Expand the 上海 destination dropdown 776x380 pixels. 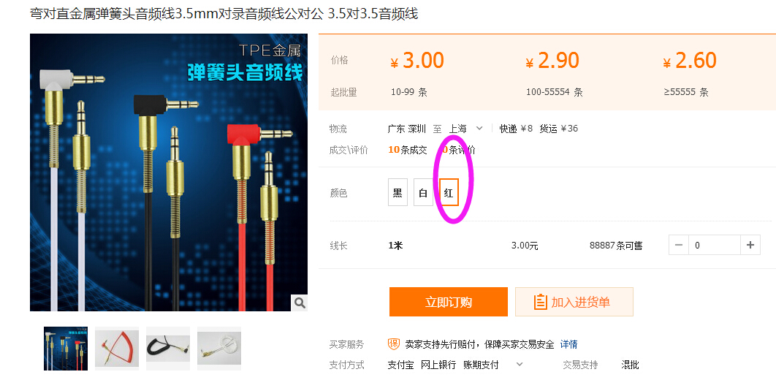coord(479,129)
